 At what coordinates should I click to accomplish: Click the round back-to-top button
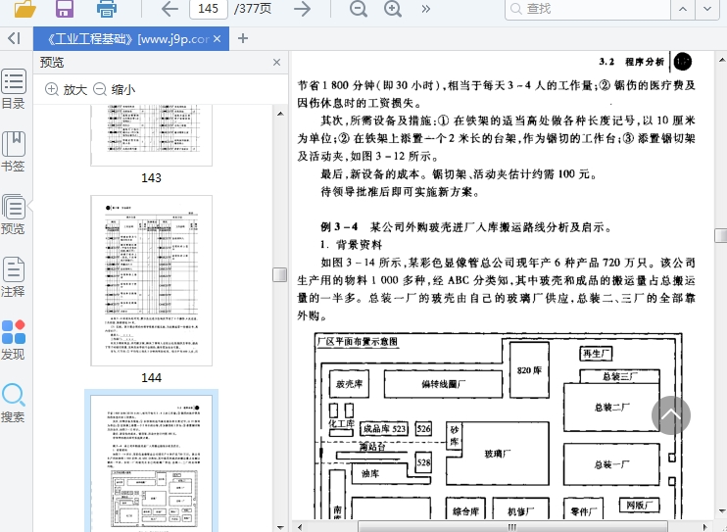pyautogui.click(x=671, y=415)
